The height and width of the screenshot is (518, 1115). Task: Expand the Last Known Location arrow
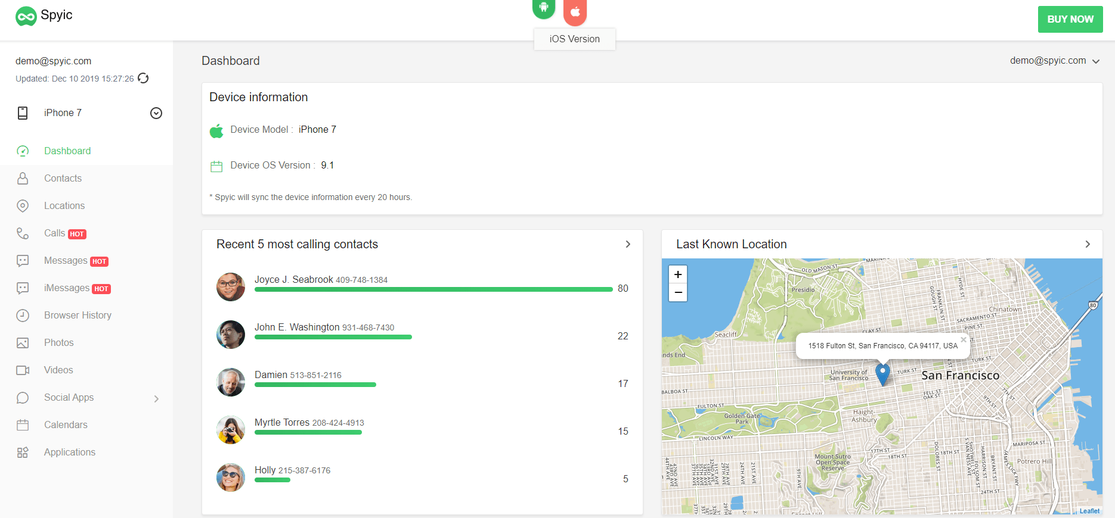pyautogui.click(x=1088, y=244)
